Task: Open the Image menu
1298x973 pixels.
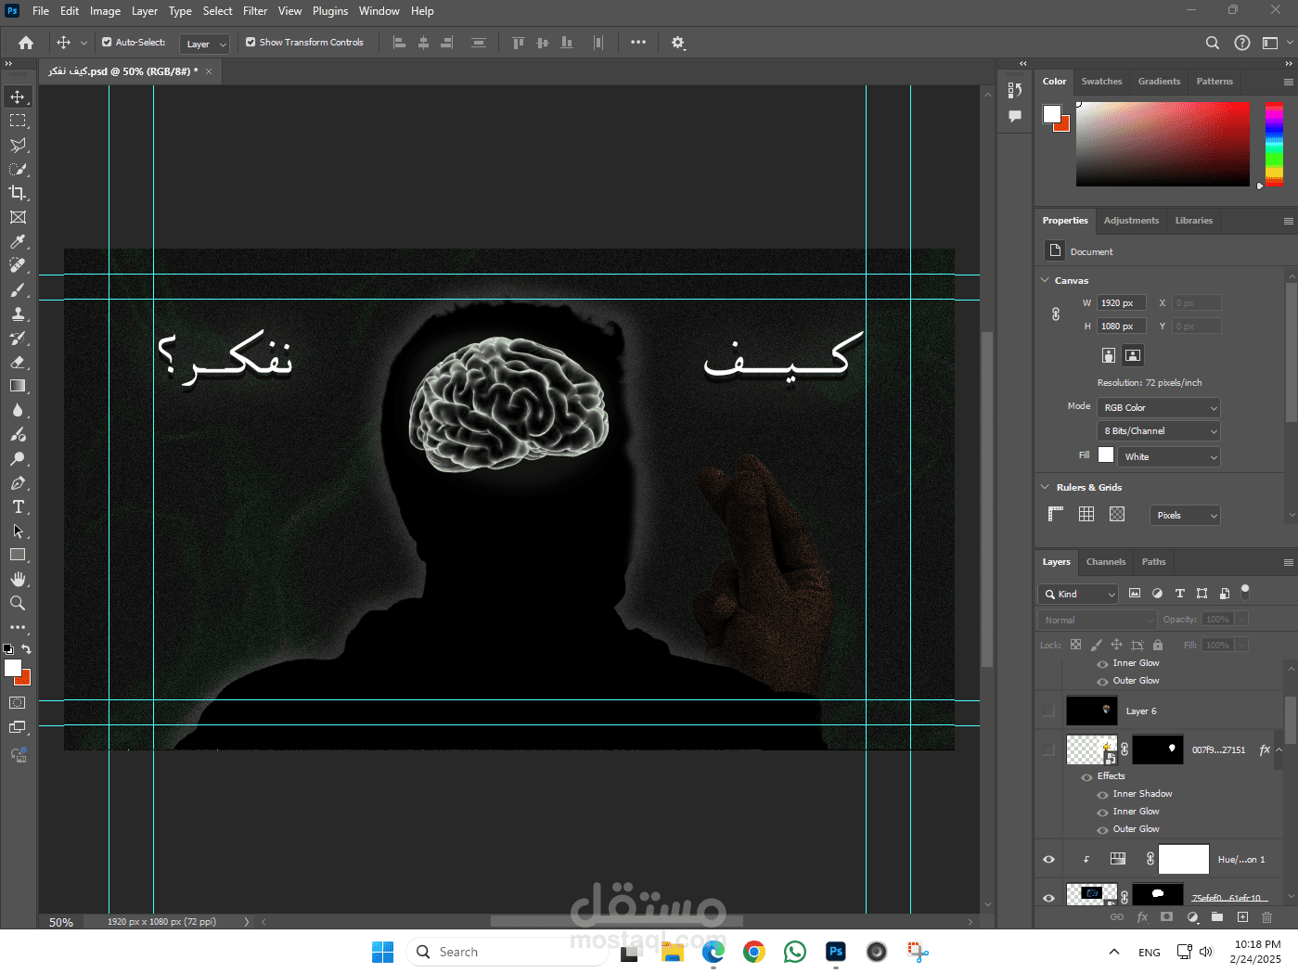Action: [105, 11]
